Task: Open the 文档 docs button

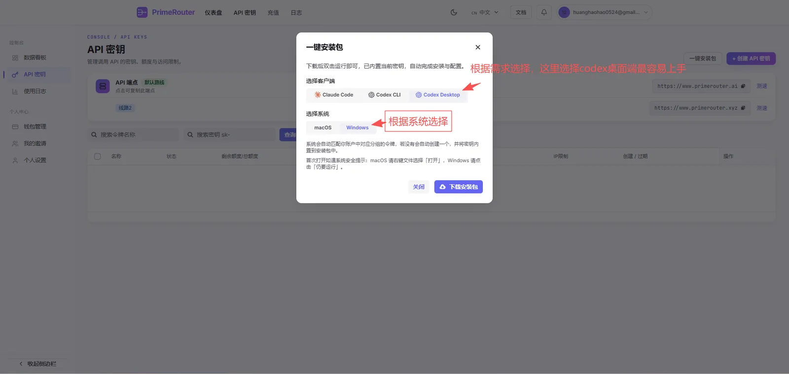Action: (521, 12)
